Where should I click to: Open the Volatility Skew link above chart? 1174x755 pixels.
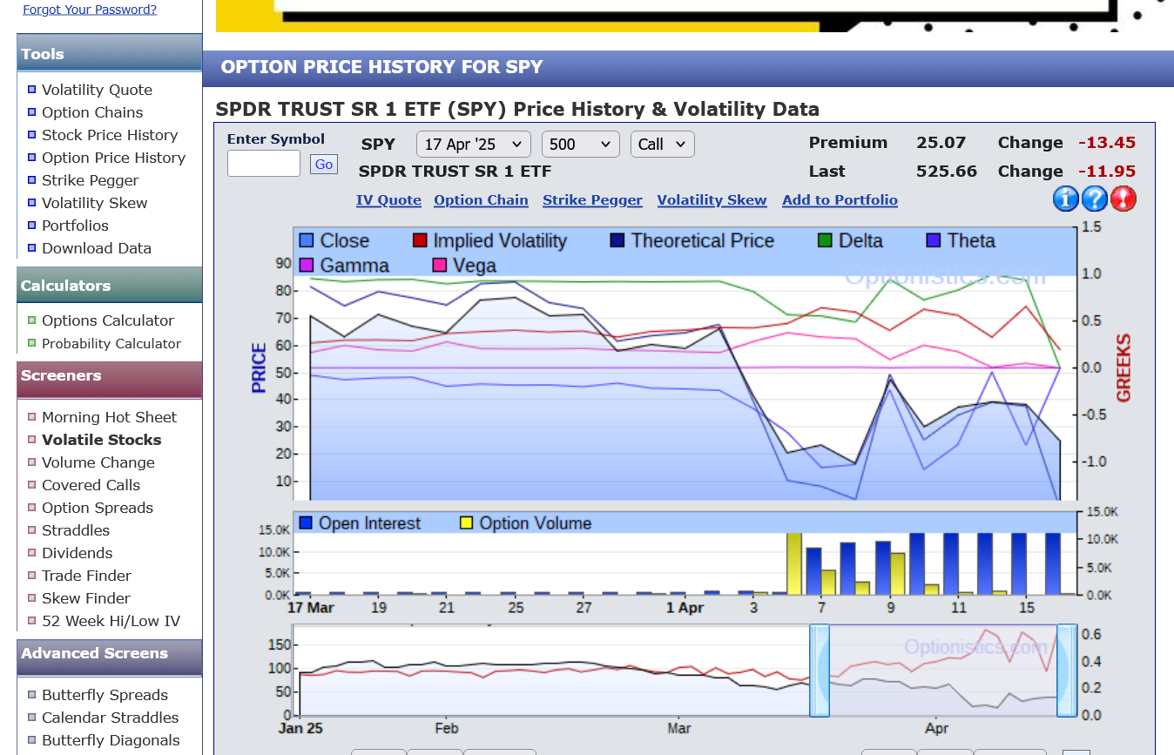[x=712, y=199]
